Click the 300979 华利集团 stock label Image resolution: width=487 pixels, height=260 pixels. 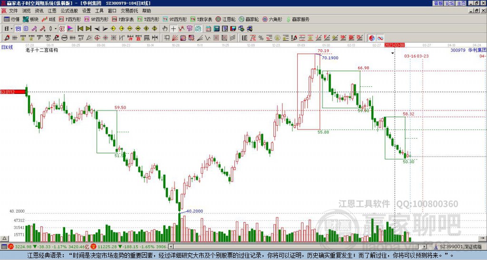click(x=468, y=50)
